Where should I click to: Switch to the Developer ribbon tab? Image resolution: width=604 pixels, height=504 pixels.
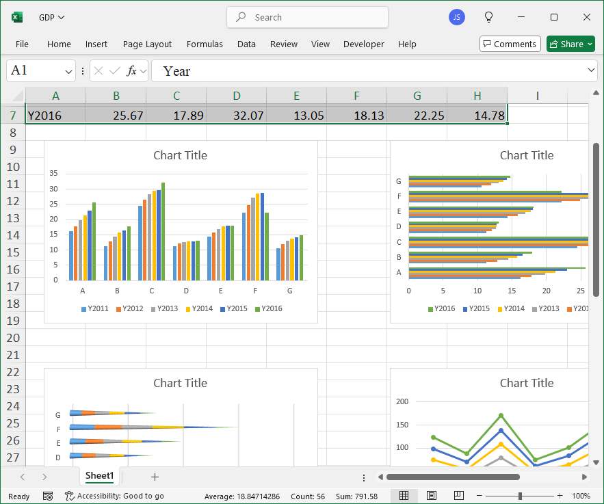[x=363, y=44]
